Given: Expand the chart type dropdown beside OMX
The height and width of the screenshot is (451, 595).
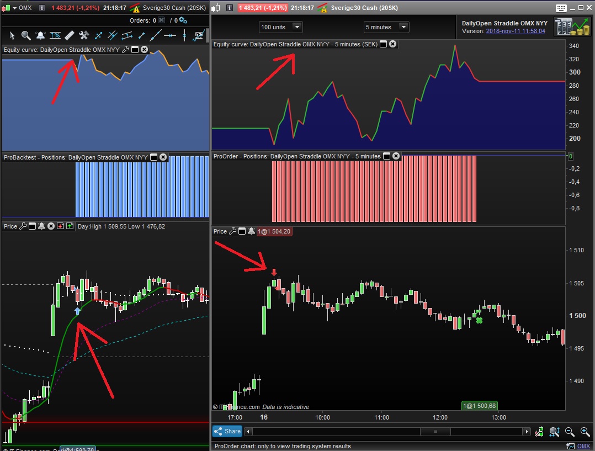Looking at the screenshot, I should (14, 8).
